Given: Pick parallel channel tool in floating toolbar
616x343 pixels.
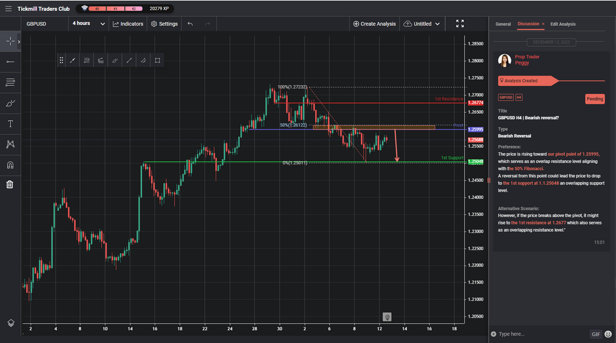Looking at the screenshot, I should (143, 60).
